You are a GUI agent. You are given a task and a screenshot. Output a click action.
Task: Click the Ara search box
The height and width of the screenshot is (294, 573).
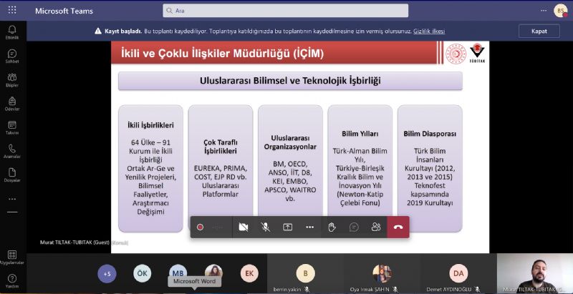(285, 11)
